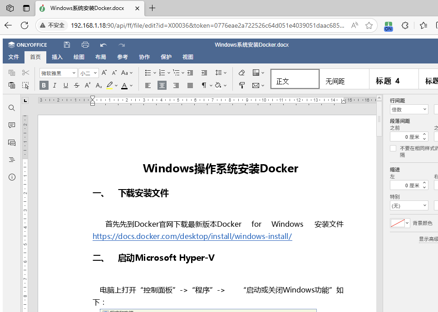Click the Copy style paint roller
The image size is (438, 312).
click(241, 85)
